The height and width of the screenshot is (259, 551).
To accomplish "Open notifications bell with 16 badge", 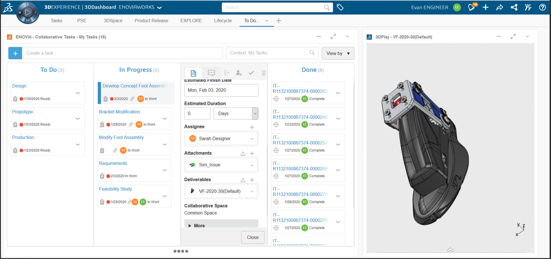I will 472,7.
